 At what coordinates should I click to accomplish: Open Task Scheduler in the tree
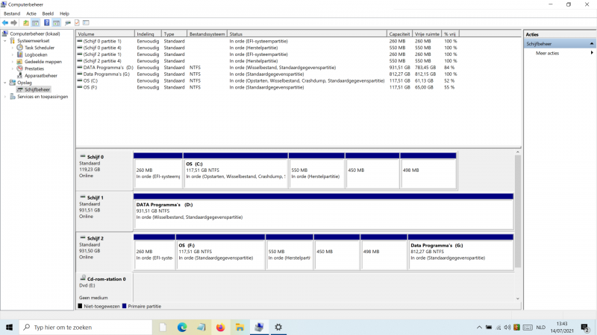(x=39, y=48)
